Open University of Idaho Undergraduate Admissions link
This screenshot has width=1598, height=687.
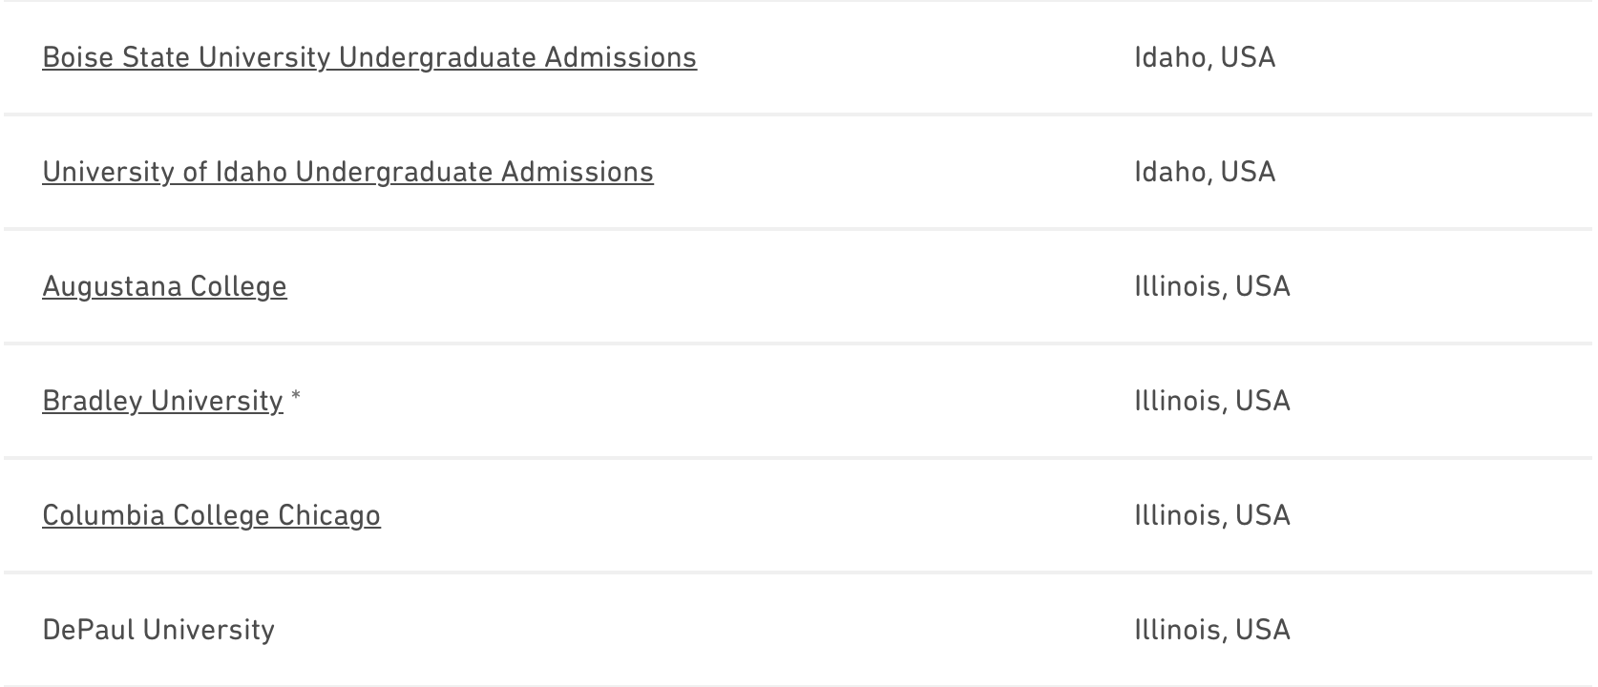click(x=347, y=172)
